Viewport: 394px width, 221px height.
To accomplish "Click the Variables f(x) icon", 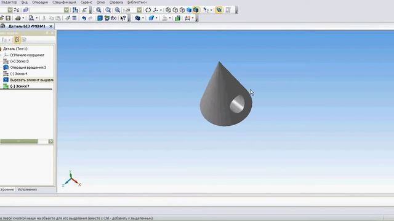I will click(114, 18).
